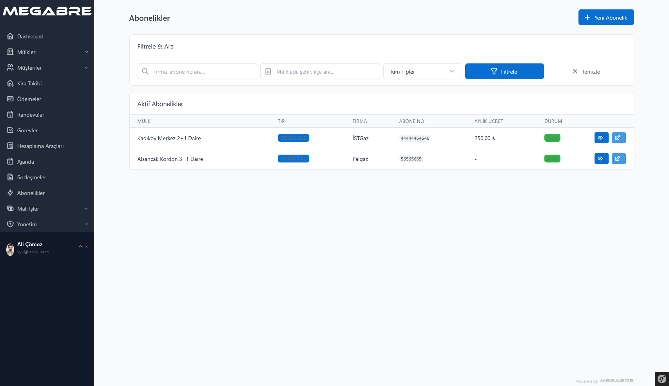View the Alsancak Kordon subscription details
The height and width of the screenshot is (386, 669).
(x=601, y=159)
